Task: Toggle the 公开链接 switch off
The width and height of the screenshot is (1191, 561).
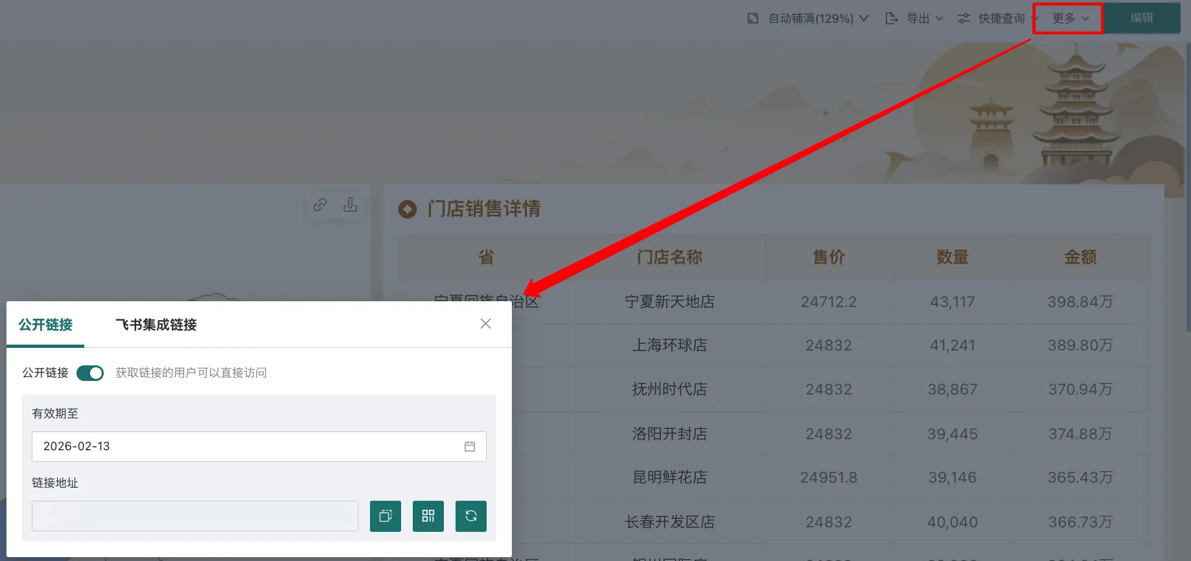Action: 90,373
